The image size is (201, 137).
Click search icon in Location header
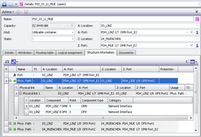tap(26, 100)
